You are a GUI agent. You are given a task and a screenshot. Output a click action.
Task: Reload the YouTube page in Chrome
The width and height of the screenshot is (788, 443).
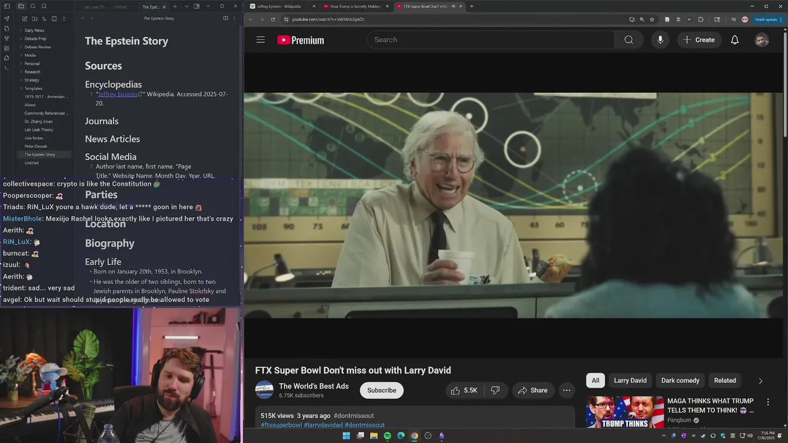[x=273, y=19]
